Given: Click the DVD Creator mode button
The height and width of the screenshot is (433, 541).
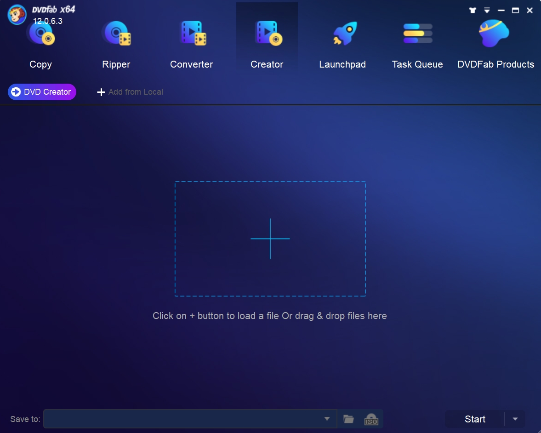Looking at the screenshot, I should click(42, 92).
